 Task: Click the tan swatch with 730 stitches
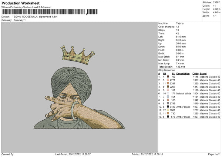(168, 113)
